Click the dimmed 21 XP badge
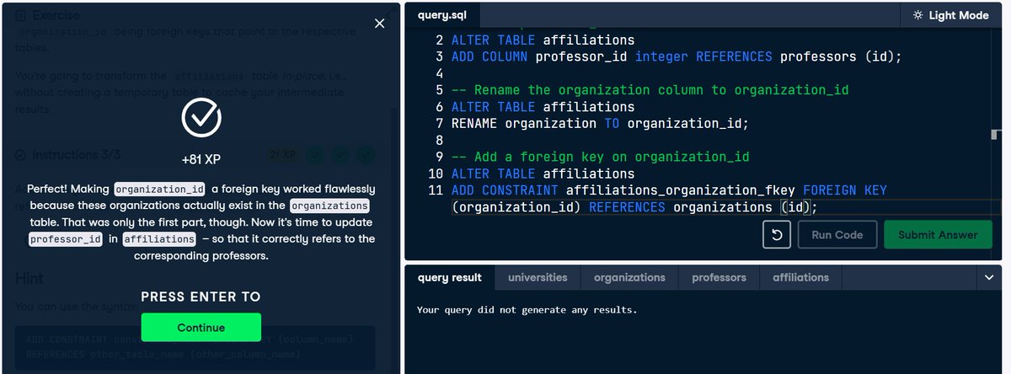The width and height of the screenshot is (1011, 374). [x=283, y=155]
